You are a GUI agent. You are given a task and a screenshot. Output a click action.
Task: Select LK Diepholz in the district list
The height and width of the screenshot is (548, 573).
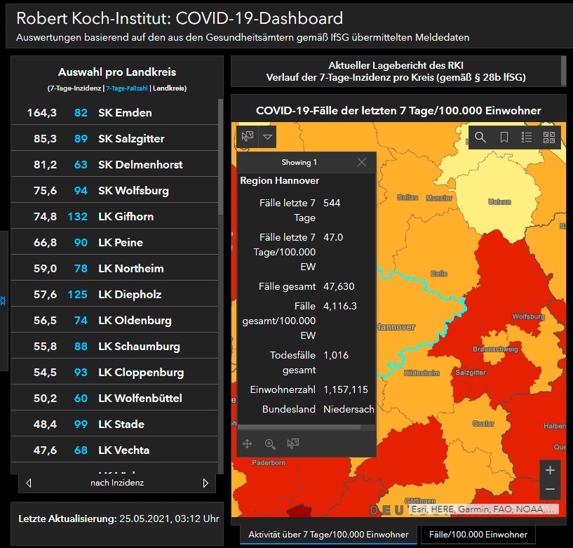[114, 294]
